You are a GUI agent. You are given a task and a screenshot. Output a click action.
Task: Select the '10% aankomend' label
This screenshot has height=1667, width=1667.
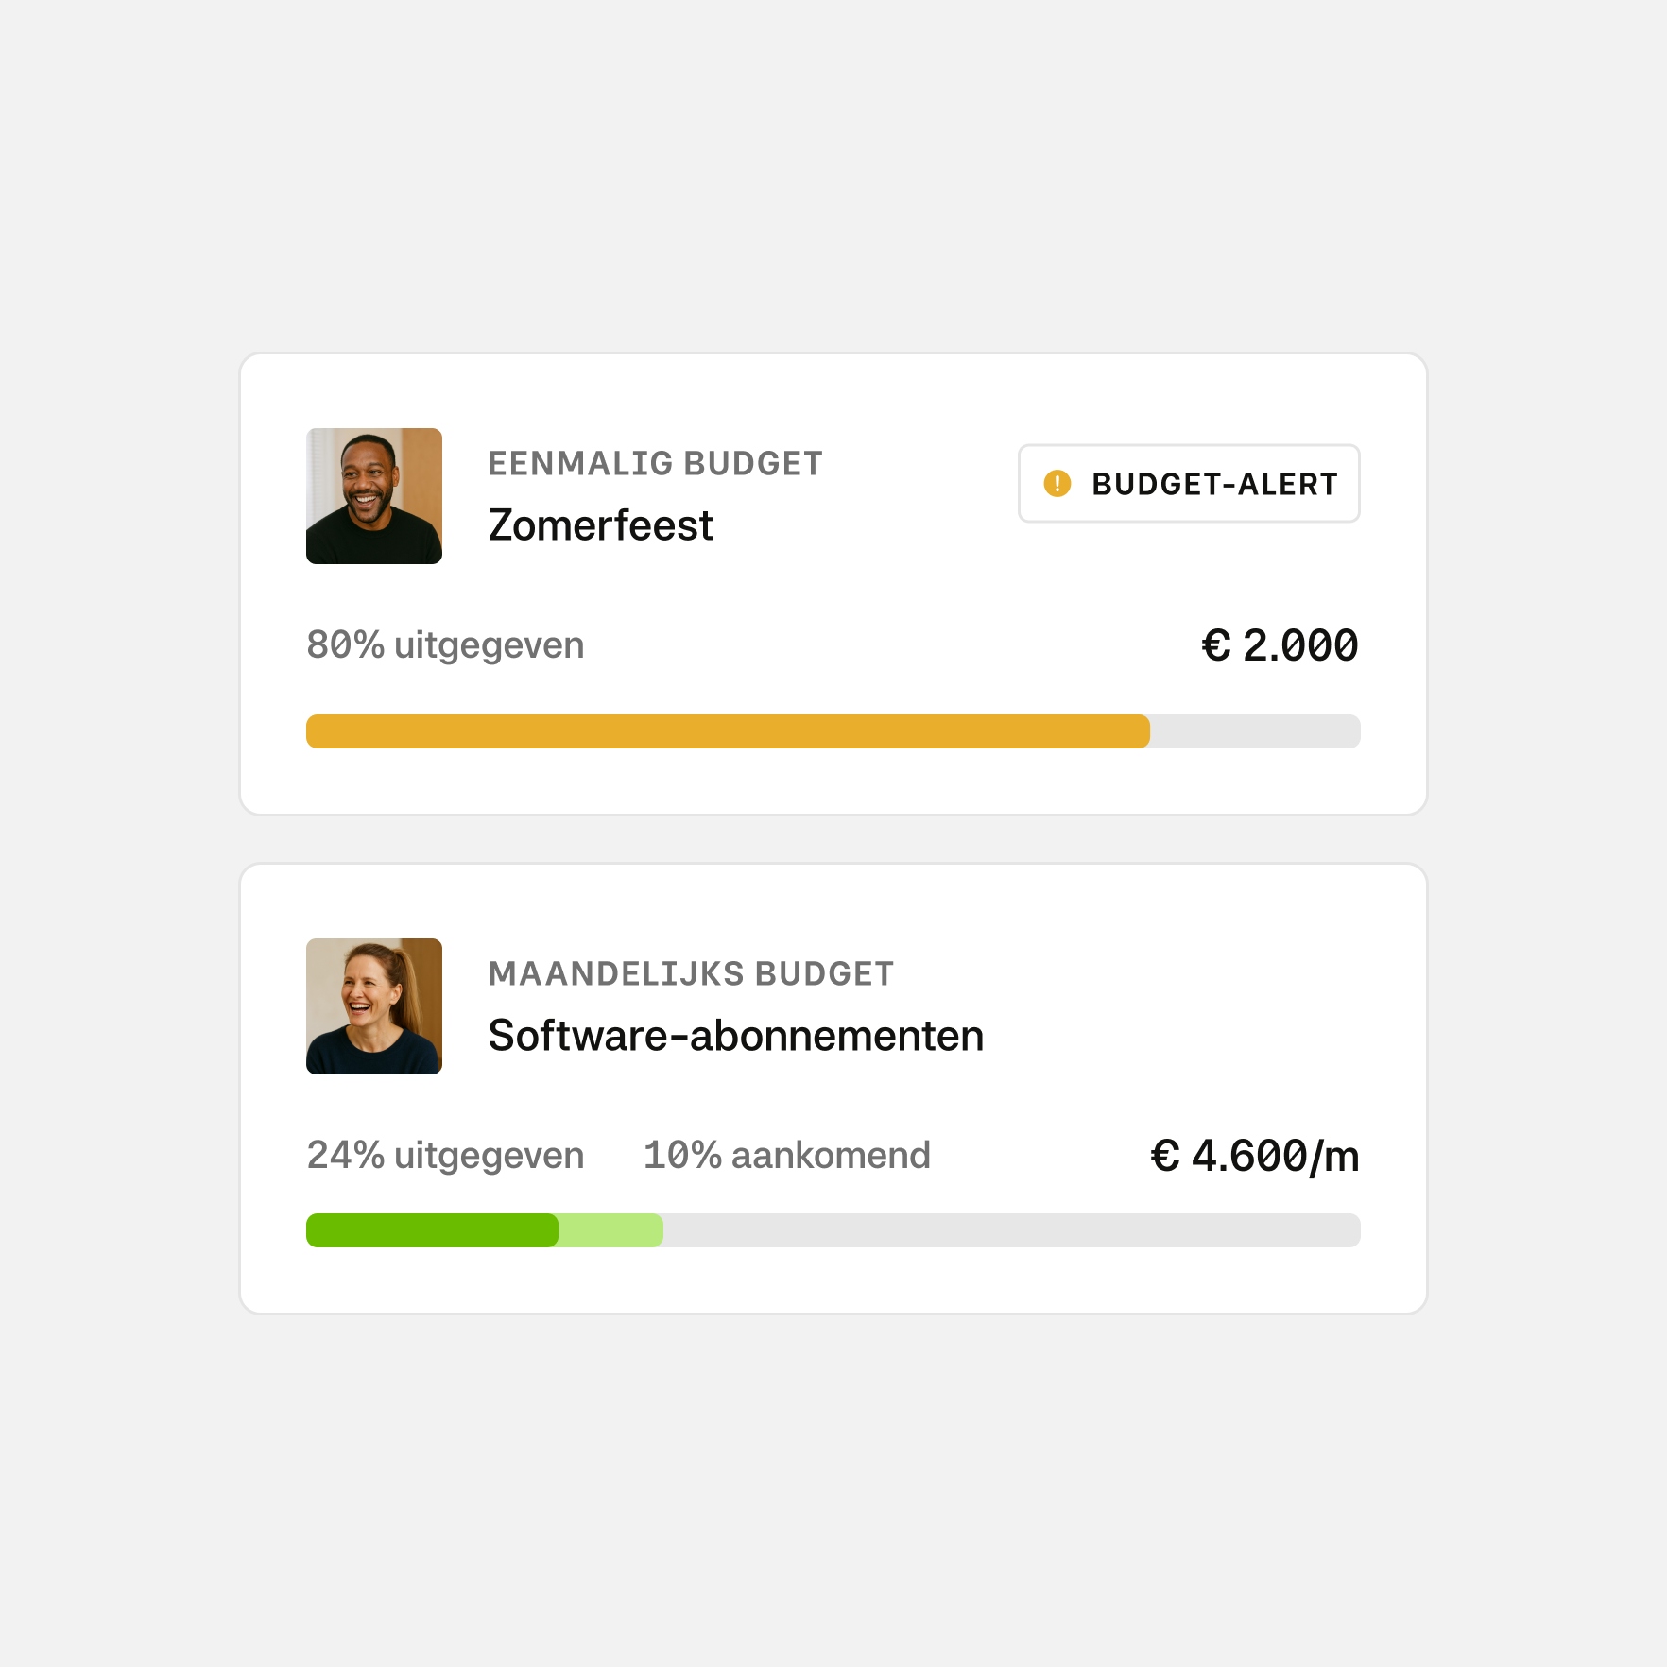pos(786,1156)
